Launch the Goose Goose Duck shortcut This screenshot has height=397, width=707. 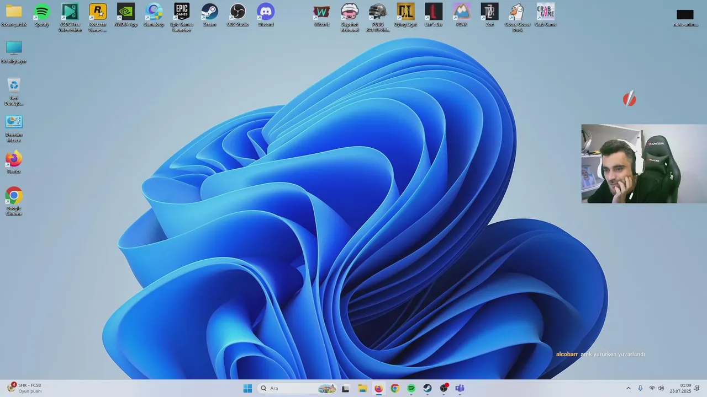click(x=518, y=18)
